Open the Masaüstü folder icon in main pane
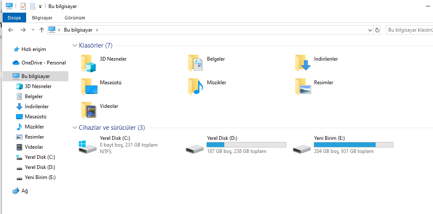This screenshot has height=214, width=433. [x=89, y=87]
